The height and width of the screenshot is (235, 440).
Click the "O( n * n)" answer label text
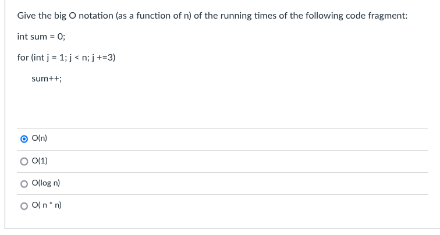pyautogui.click(x=47, y=205)
